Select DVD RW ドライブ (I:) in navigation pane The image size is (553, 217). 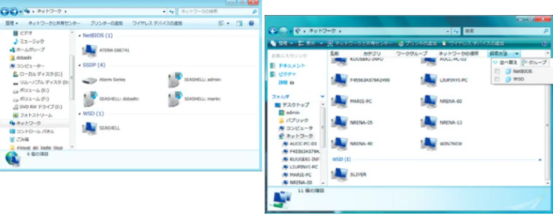pyautogui.click(x=38, y=107)
